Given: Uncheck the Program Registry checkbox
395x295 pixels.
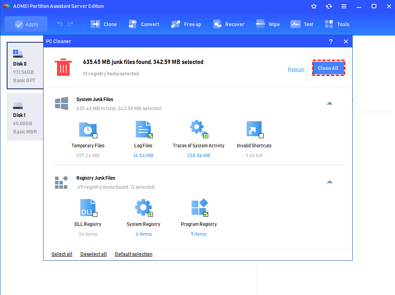Looking at the screenshot, I should [x=206, y=214].
